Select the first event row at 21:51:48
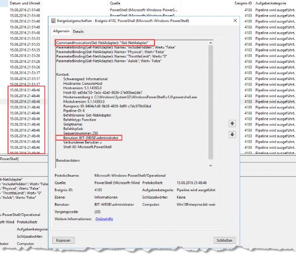Viewport: 296px width, 254px height. point(148,10)
